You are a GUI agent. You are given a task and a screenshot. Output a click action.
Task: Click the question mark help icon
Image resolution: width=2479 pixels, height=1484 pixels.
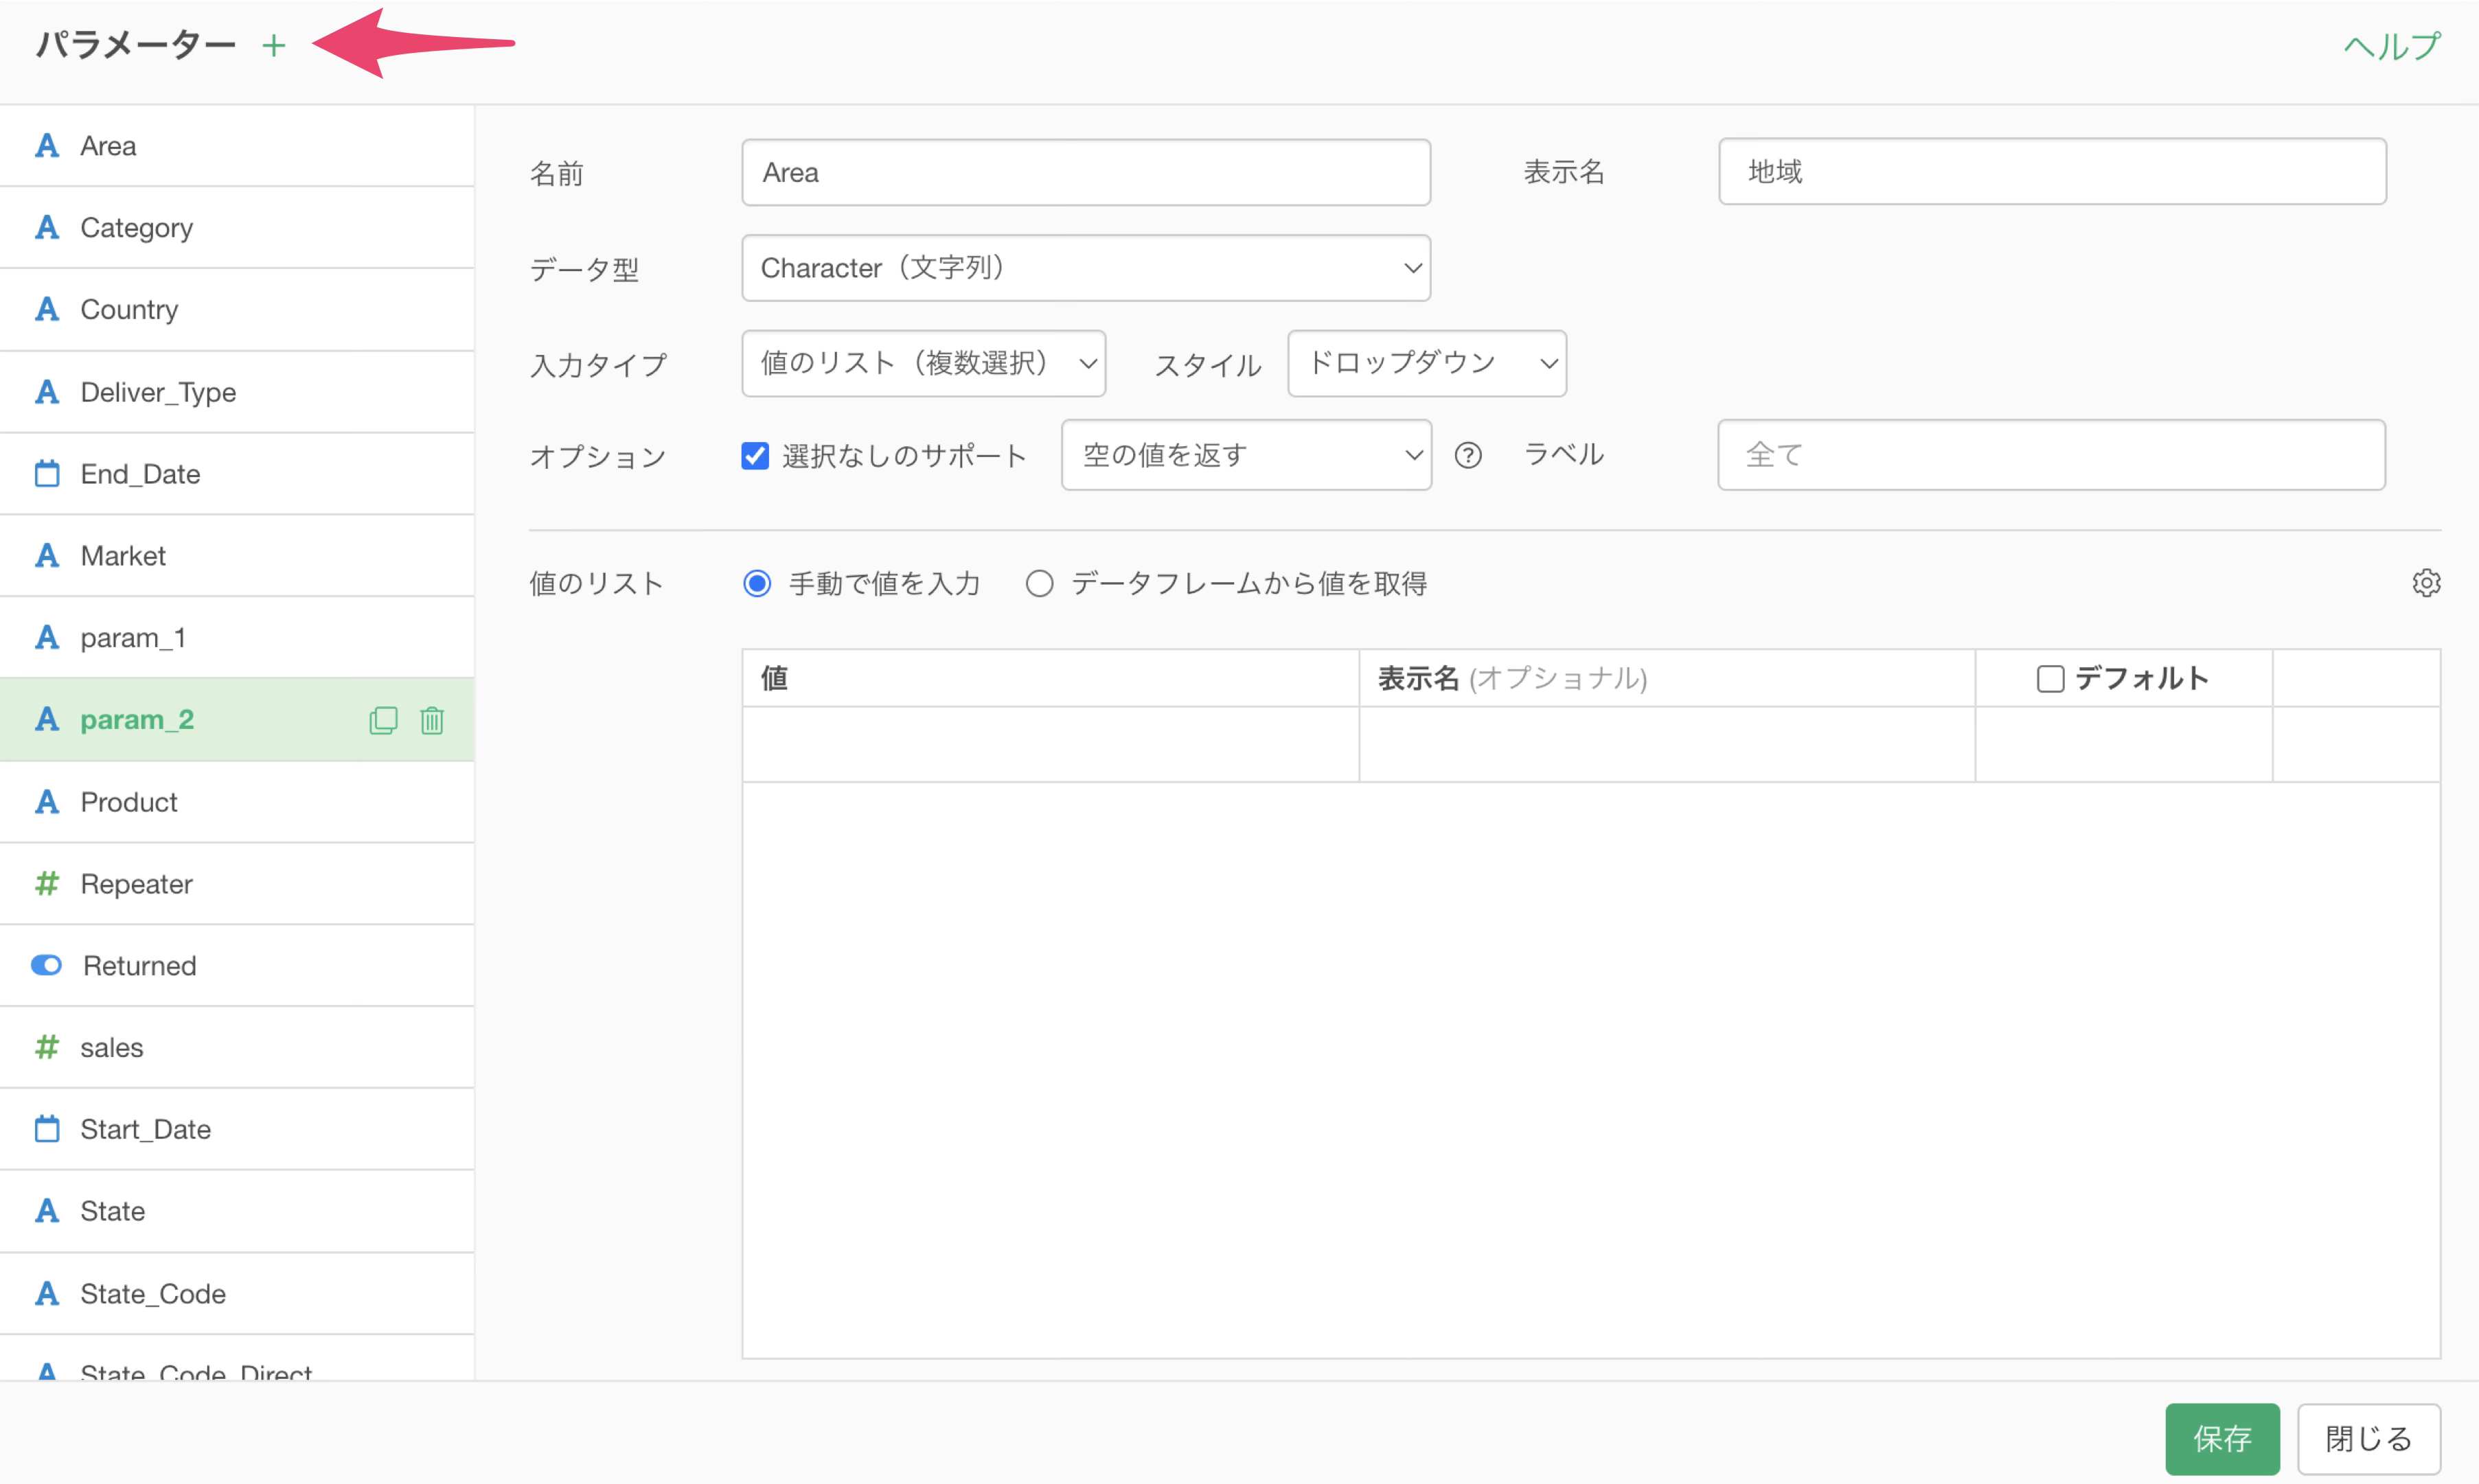(x=1467, y=456)
